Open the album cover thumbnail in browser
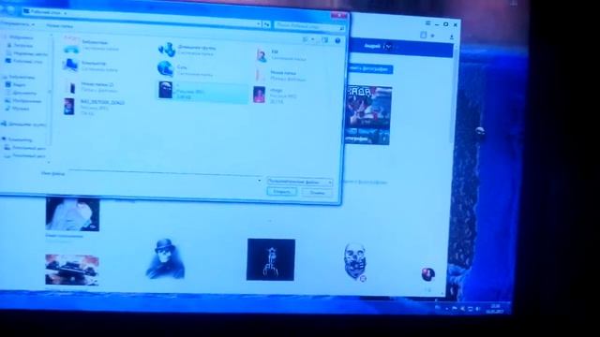This screenshot has width=600, height=337. [368, 115]
